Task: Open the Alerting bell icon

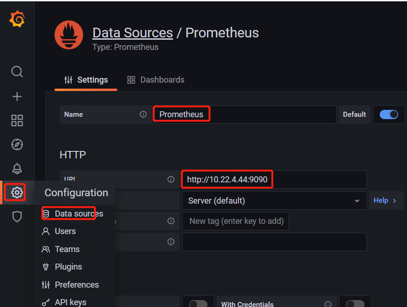Action: (x=17, y=169)
